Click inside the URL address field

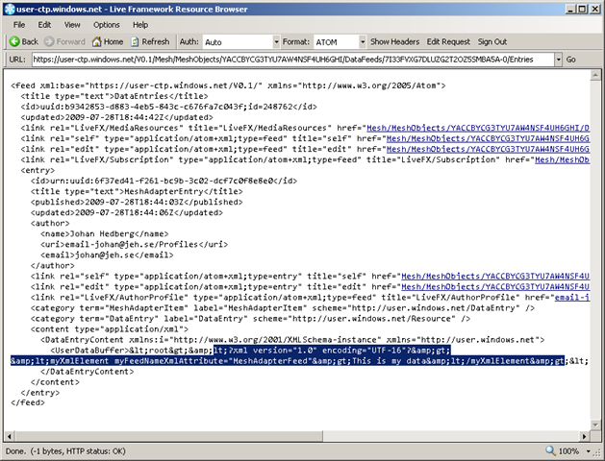pos(289,60)
